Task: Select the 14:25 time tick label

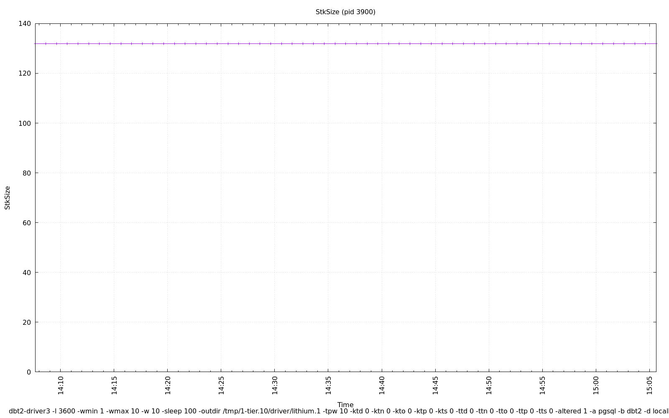Action: click(221, 385)
